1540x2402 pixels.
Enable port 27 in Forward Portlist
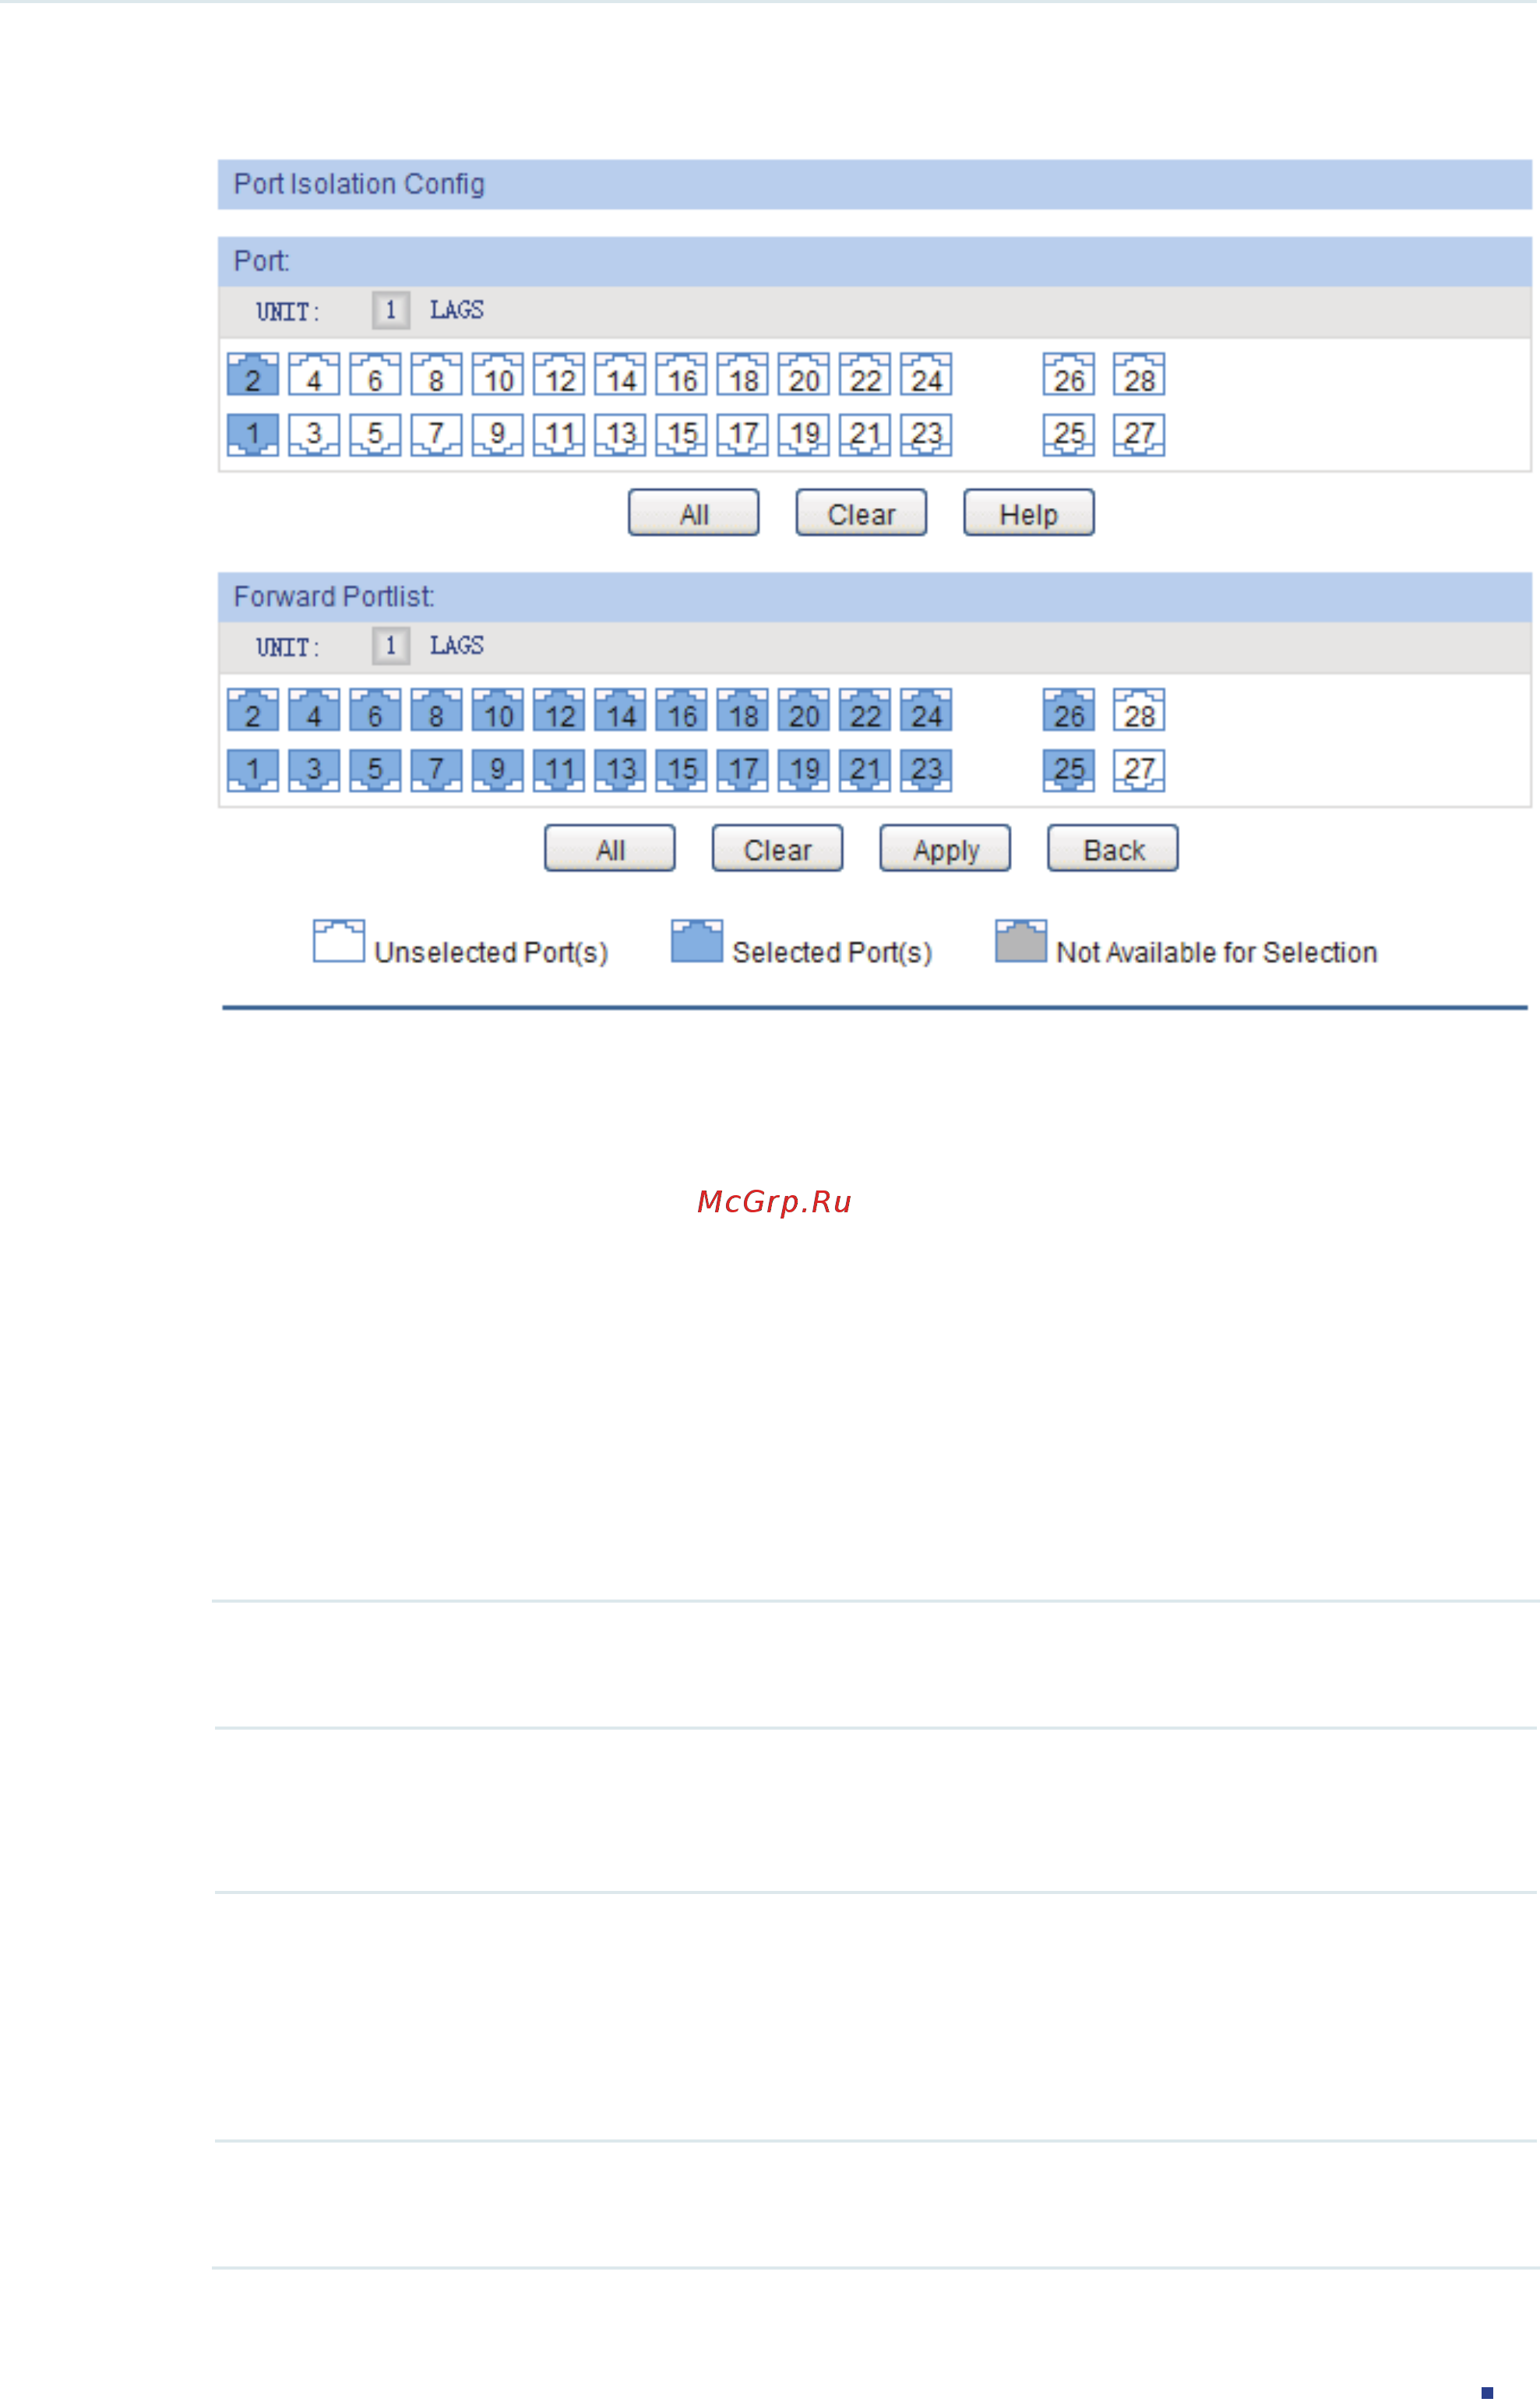[1139, 771]
